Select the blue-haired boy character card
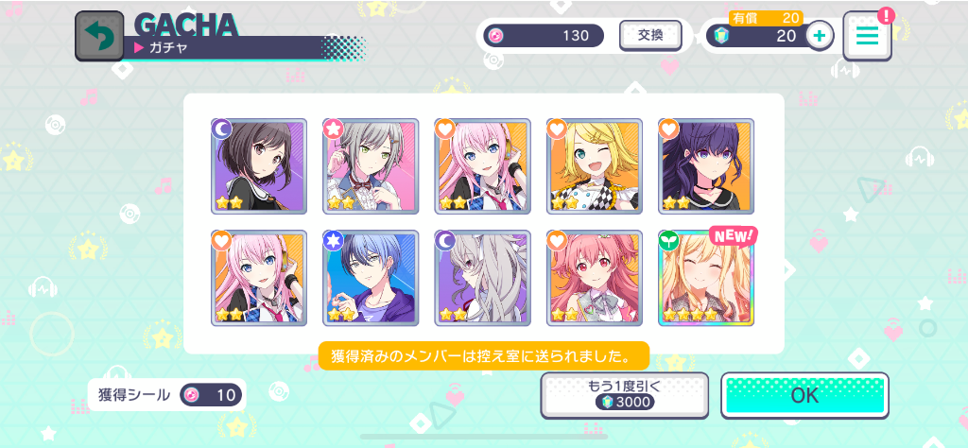This screenshot has width=968, height=448. (x=371, y=278)
